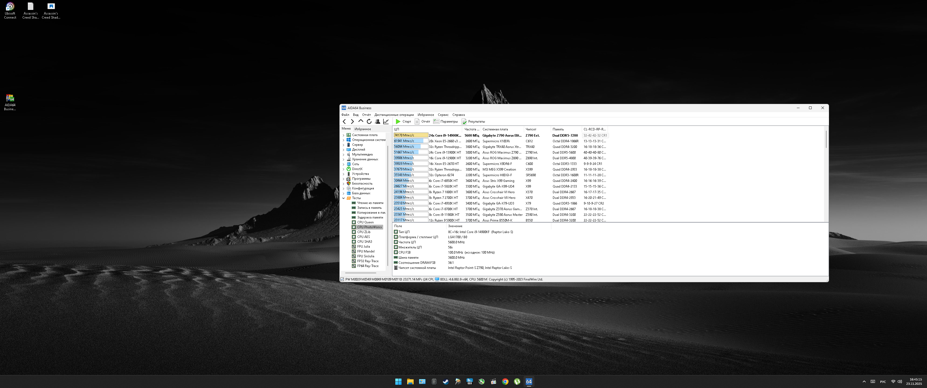Expand the Системная плата tree node

pyautogui.click(x=343, y=135)
